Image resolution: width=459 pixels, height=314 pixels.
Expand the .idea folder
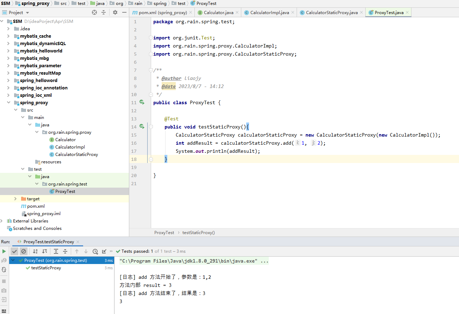(8, 29)
